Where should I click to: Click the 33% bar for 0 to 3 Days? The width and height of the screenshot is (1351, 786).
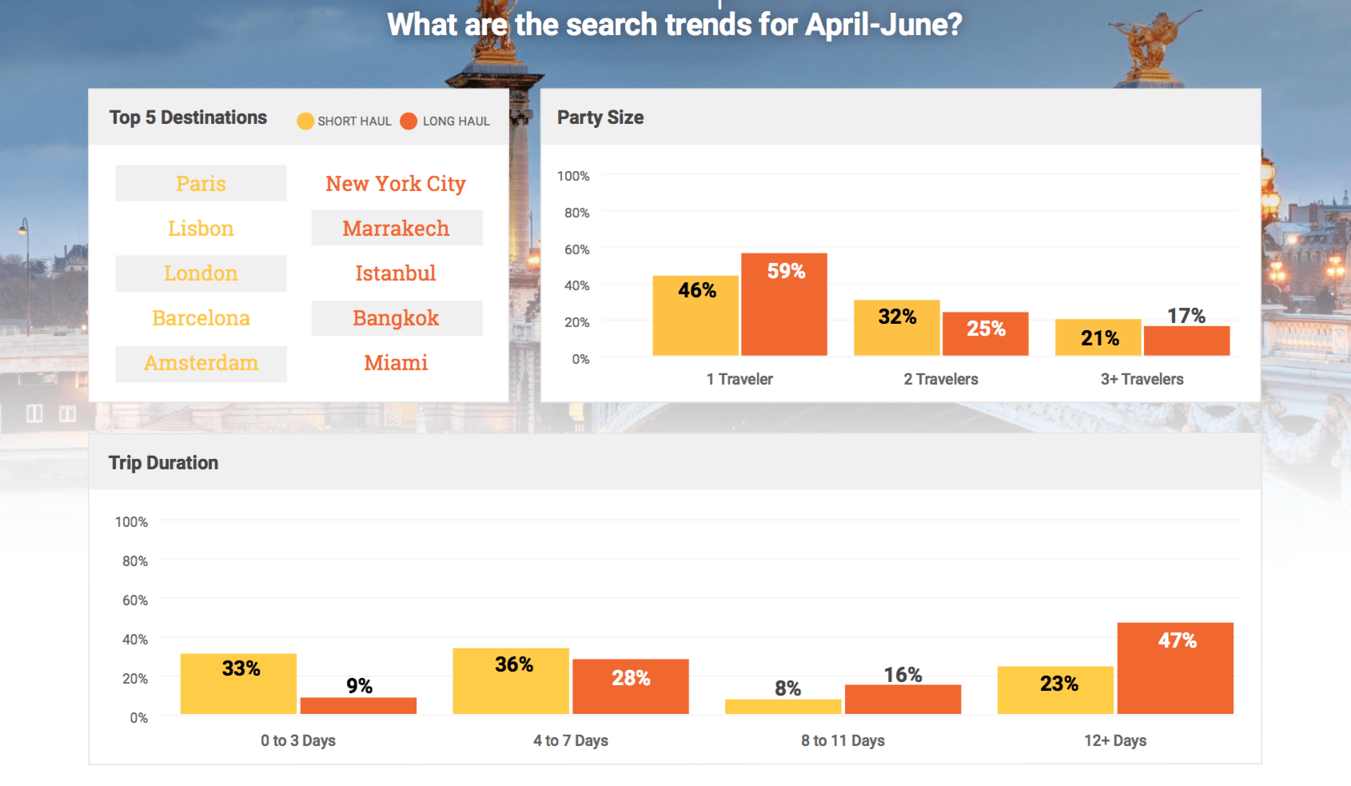pyautogui.click(x=238, y=684)
